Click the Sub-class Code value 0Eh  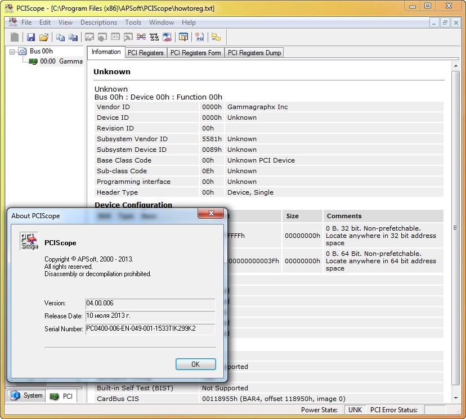(208, 171)
